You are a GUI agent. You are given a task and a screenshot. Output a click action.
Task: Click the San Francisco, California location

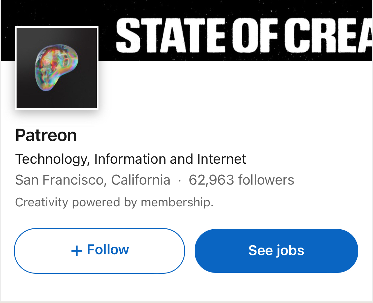pos(92,180)
